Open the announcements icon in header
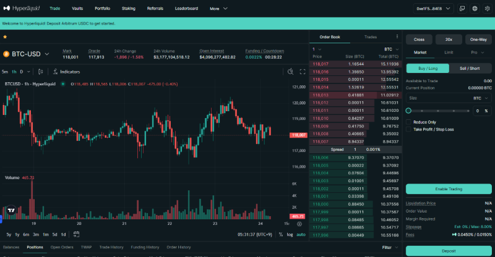 [462, 9]
